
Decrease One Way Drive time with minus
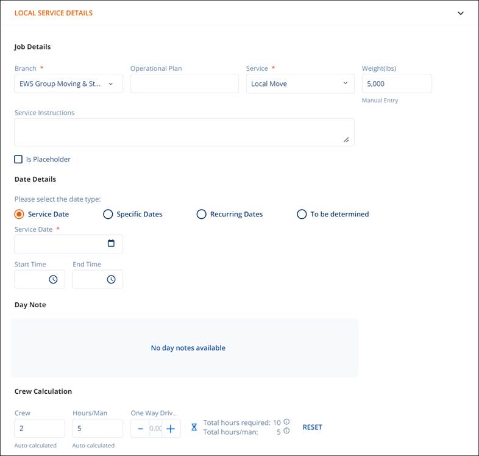140,429
